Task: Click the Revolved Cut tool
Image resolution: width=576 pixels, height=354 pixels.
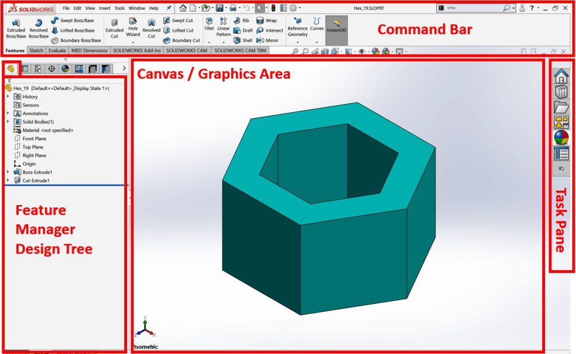Action: (x=151, y=28)
